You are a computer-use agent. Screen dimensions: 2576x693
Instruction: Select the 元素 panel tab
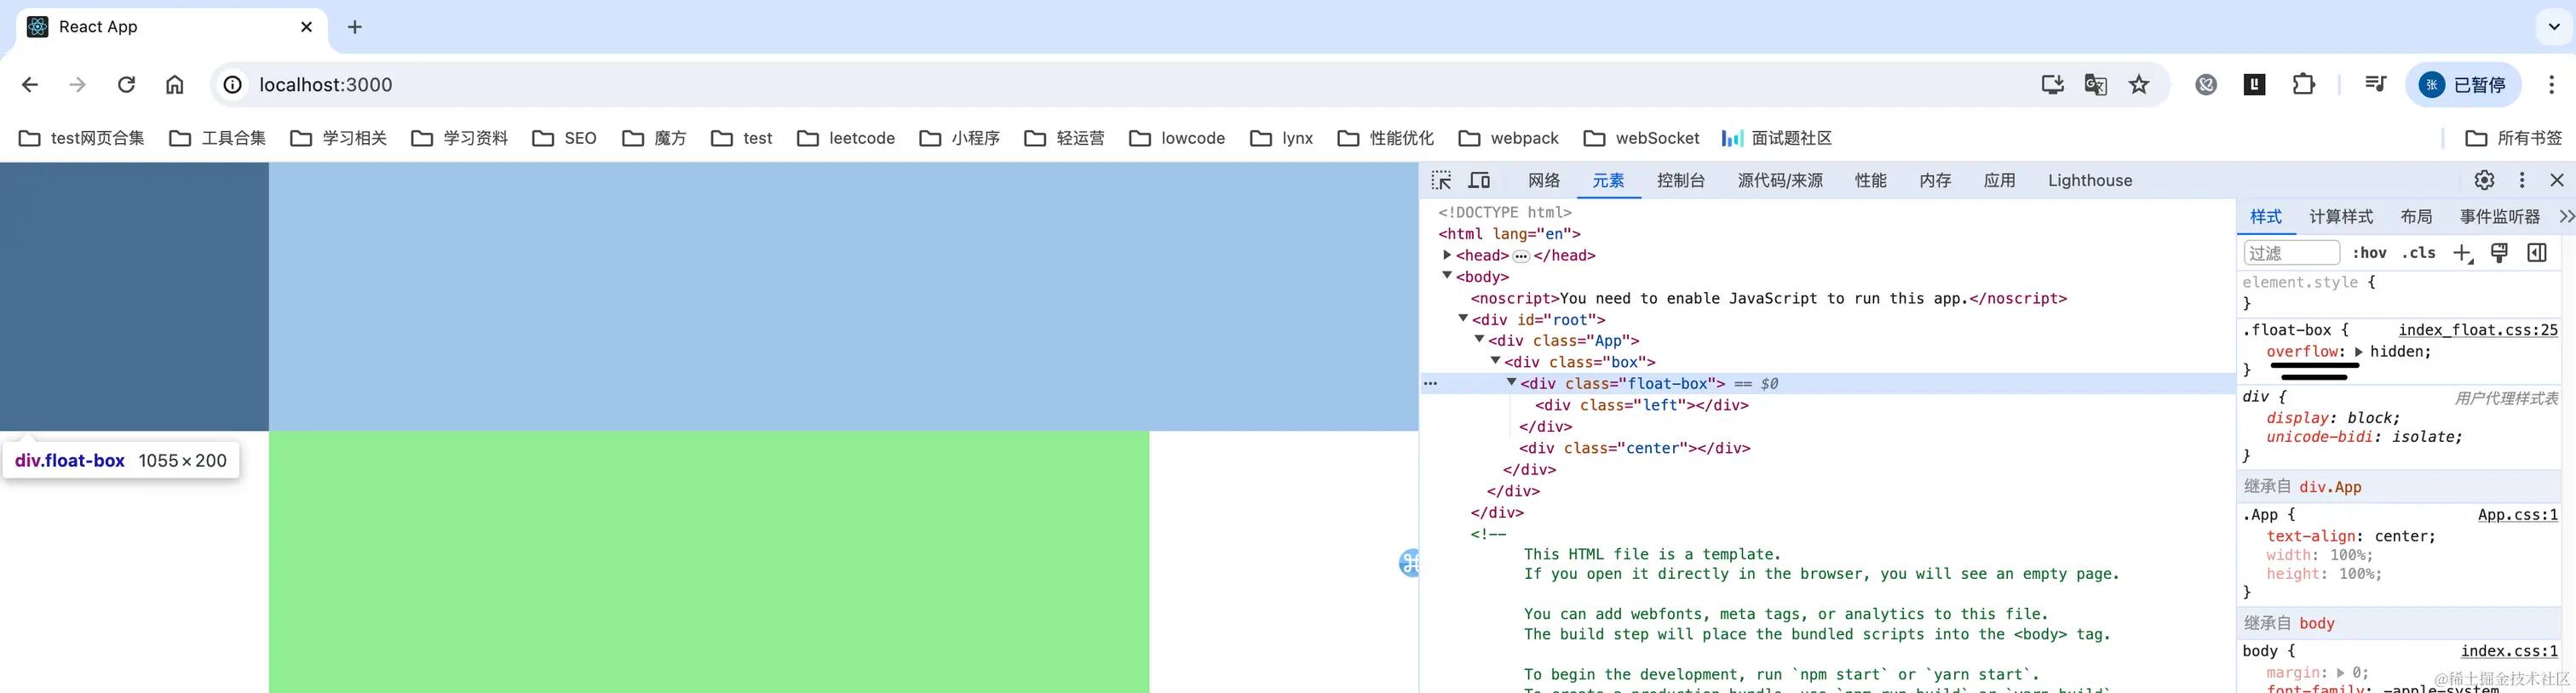pyautogui.click(x=1608, y=180)
